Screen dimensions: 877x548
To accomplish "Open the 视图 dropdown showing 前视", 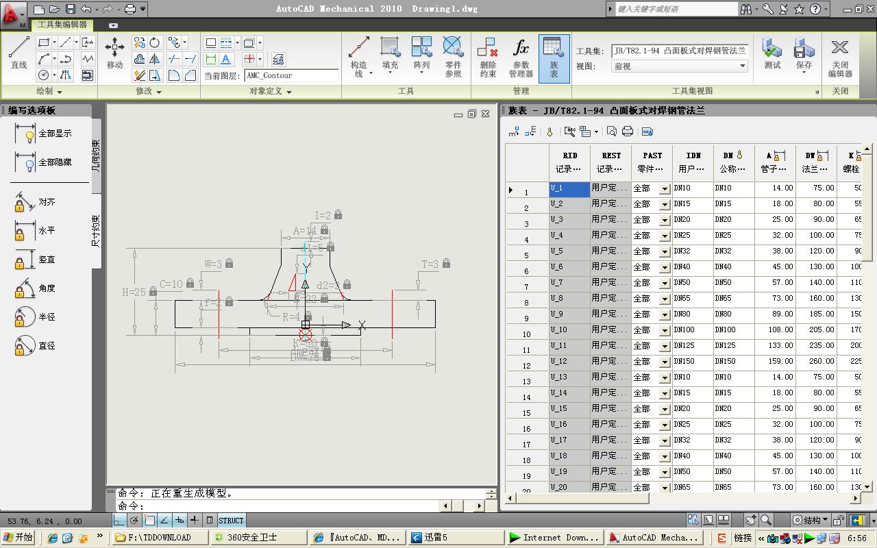I will pyautogui.click(x=679, y=66).
